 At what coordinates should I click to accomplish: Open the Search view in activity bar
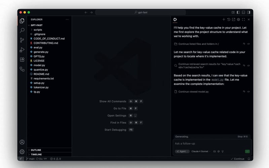click(22, 30)
